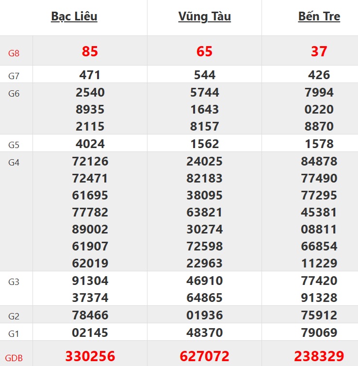Image resolution: width=358 pixels, height=366 pixels.
Task: Click the Bến Tre header link
Action: (x=319, y=17)
